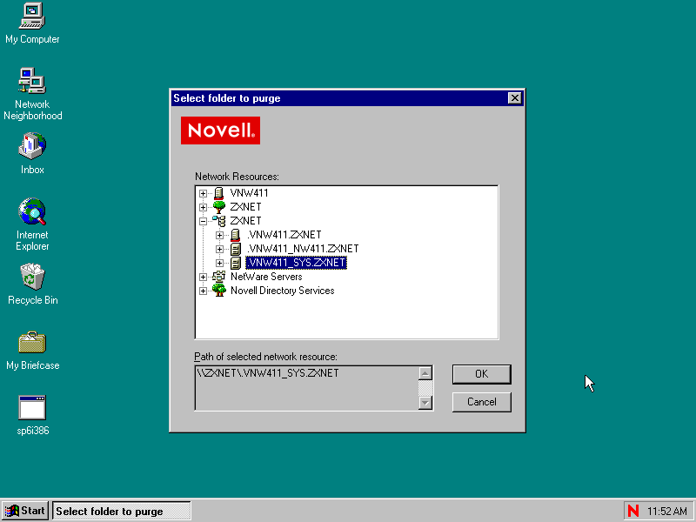The width and height of the screenshot is (696, 522).
Task: Click the VNW411 server icon in tree
Action: coord(219,193)
